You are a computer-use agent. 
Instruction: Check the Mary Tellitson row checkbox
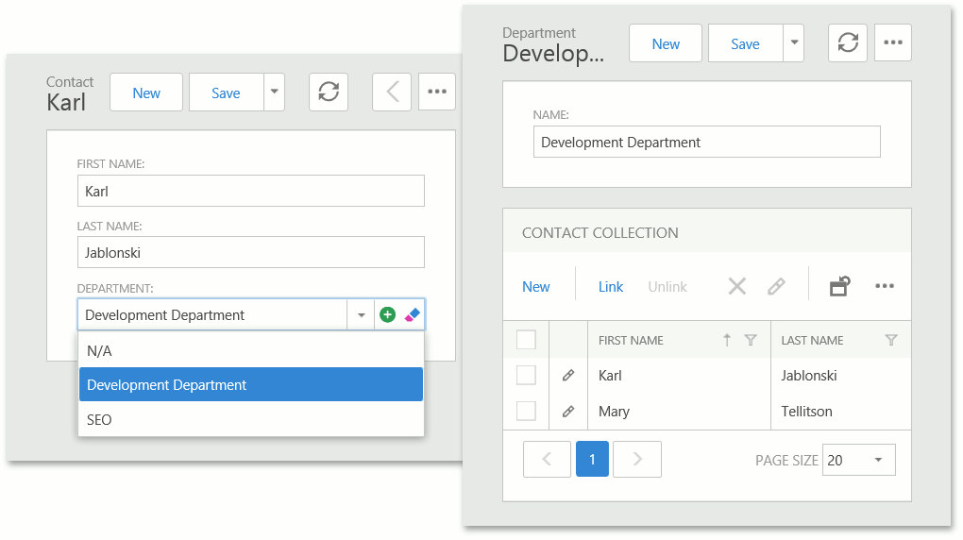point(526,411)
